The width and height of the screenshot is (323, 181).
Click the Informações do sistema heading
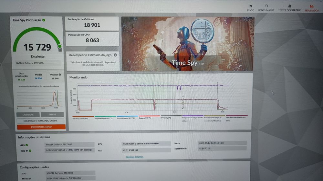coord(34,137)
